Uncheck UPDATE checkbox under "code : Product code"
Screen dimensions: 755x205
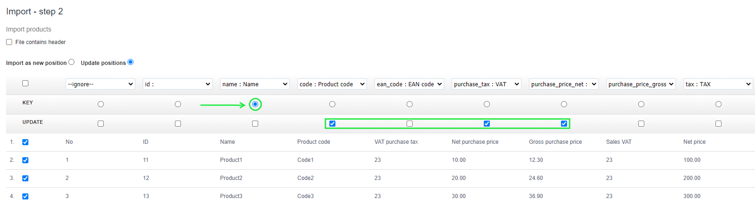click(332, 124)
